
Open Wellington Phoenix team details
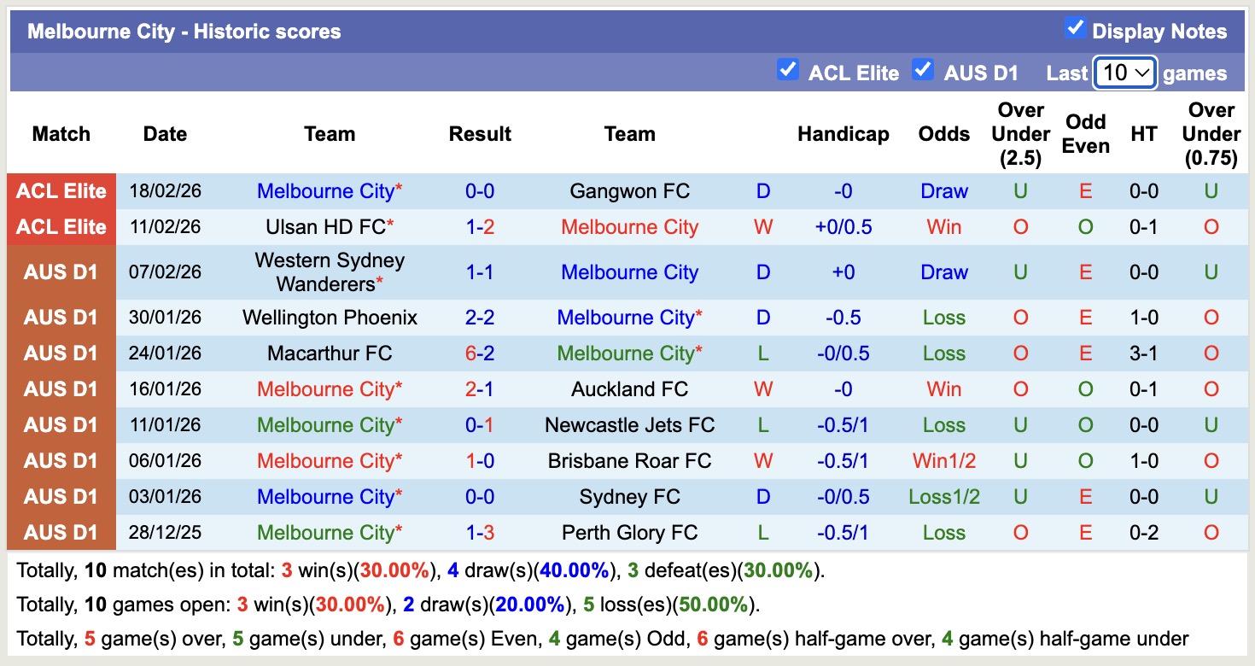330,317
